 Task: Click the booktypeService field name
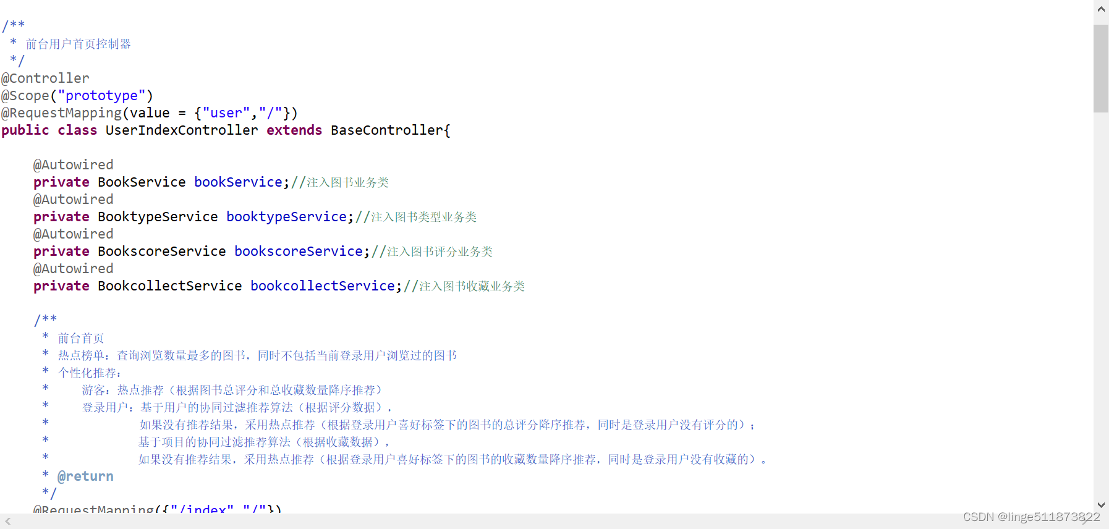[x=286, y=217]
